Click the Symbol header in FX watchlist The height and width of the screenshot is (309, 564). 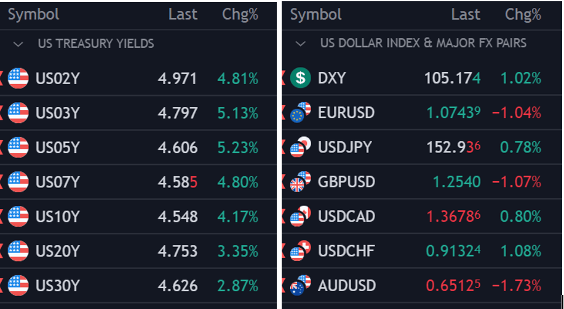tap(316, 15)
